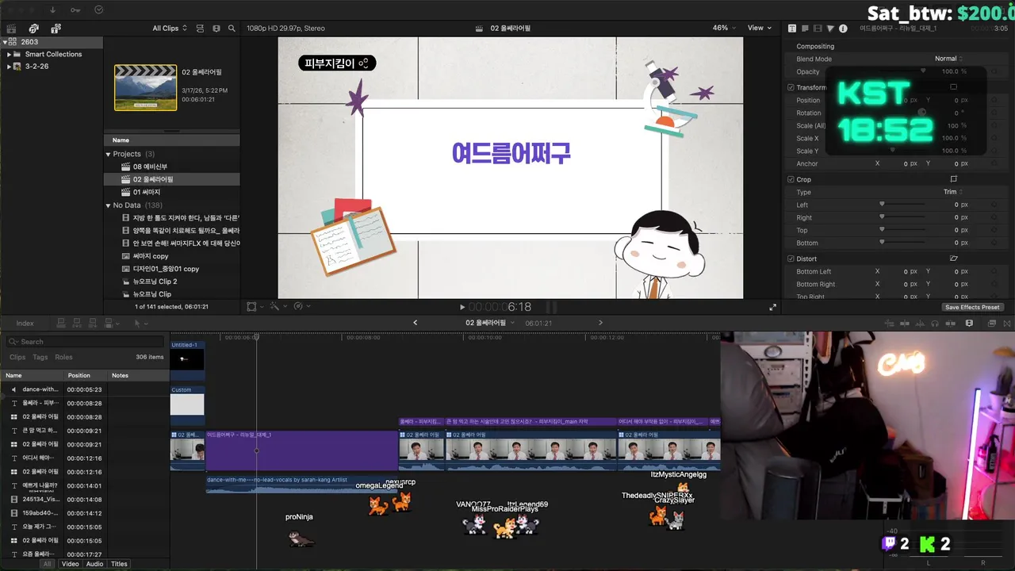Enter viewer full screen playback

pos(773,307)
